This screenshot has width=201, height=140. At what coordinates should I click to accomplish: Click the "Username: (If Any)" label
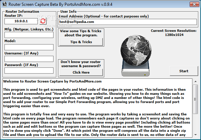pos(21,53)
